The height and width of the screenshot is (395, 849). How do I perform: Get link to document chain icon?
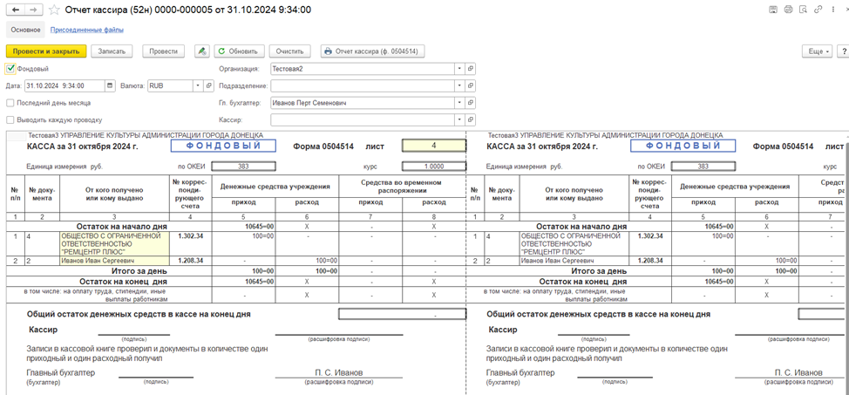click(x=818, y=10)
